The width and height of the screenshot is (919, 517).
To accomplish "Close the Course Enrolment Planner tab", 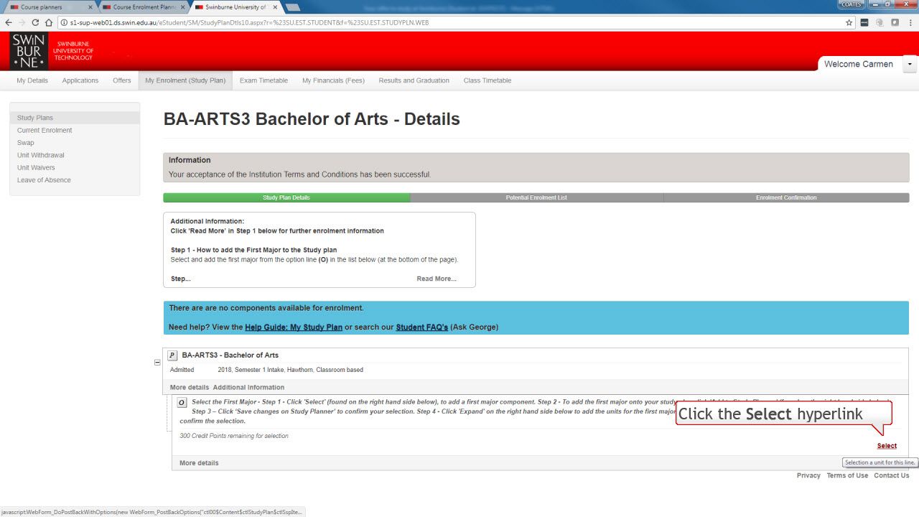I will [182, 6].
